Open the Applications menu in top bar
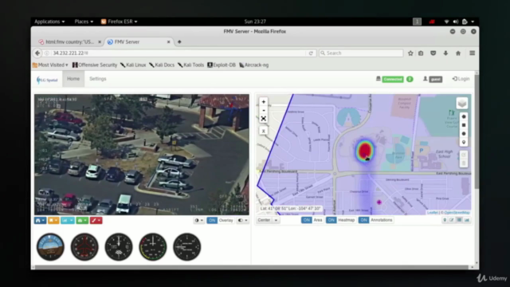Image resolution: width=510 pixels, height=287 pixels. click(x=49, y=22)
